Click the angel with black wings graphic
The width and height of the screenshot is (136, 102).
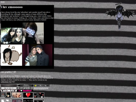(x=120, y=16)
